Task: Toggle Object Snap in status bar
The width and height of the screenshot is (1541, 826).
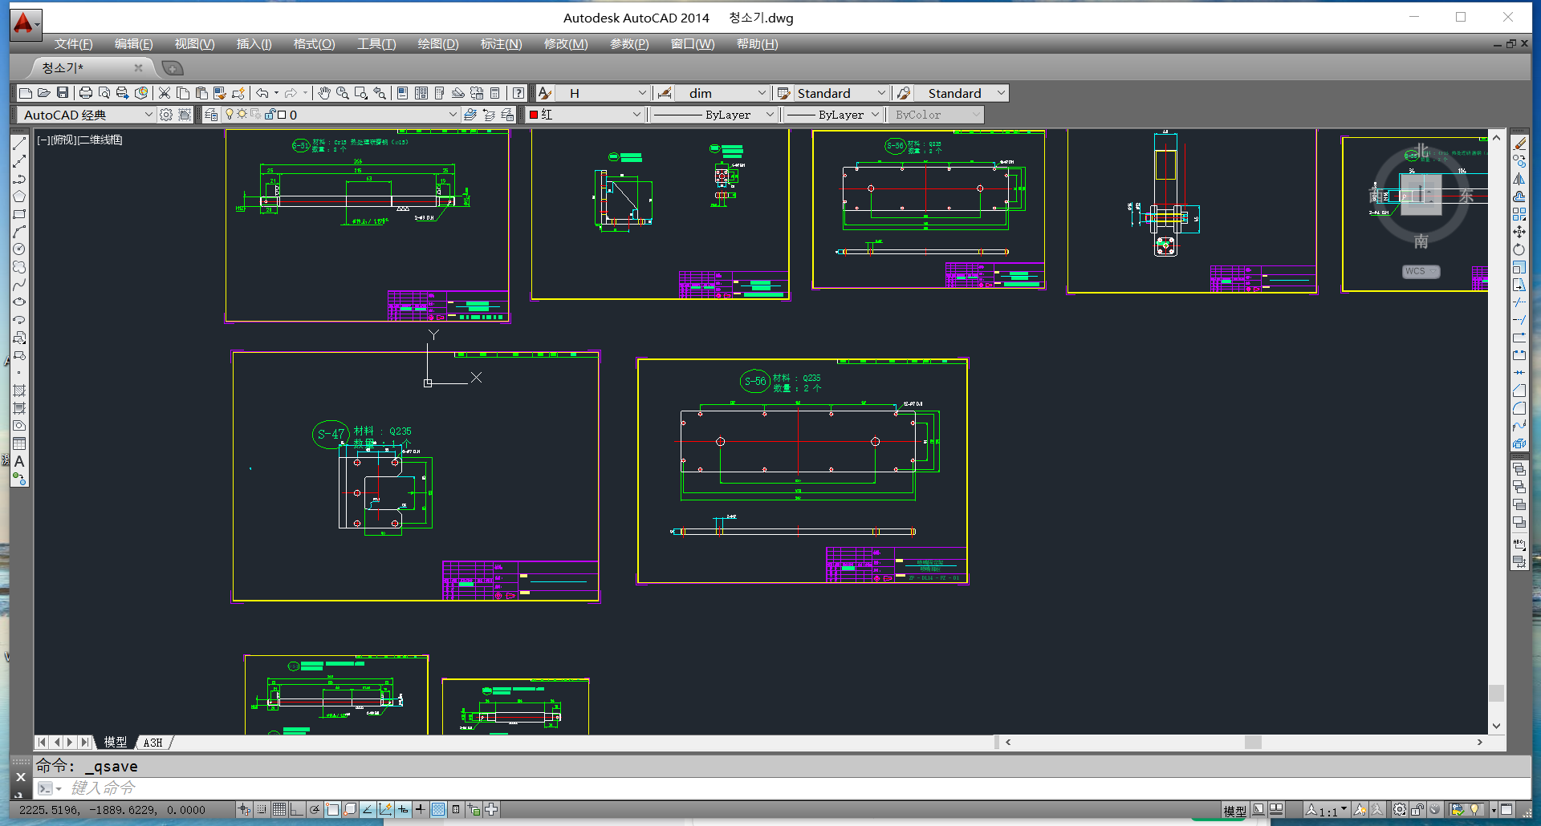Action: (332, 810)
